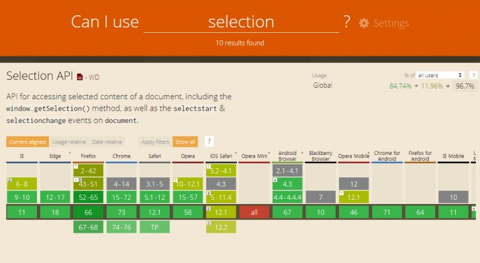
Task: Select the Chrome for Android 71 cell
Action: (387, 212)
